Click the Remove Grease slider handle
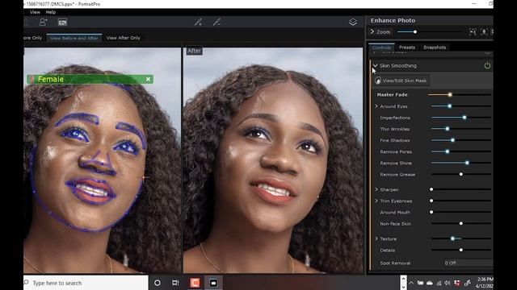The width and height of the screenshot is (517, 290). point(461,174)
